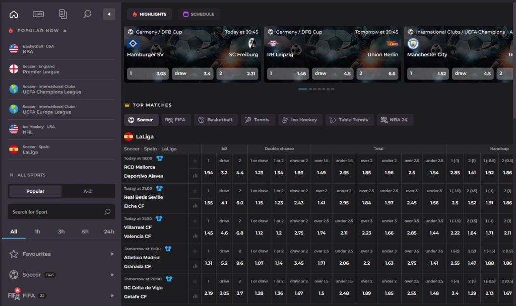Open UEFA Europa League from popular list
Viewport: 516px width, 306px height.
(61, 109)
